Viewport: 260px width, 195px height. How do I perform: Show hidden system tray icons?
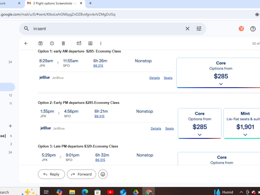241,192
